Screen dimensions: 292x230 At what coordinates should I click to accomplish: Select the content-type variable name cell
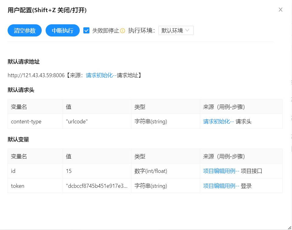[x=35, y=121]
